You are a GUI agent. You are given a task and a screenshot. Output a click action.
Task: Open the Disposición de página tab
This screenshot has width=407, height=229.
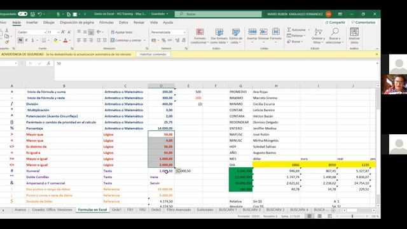77,22
